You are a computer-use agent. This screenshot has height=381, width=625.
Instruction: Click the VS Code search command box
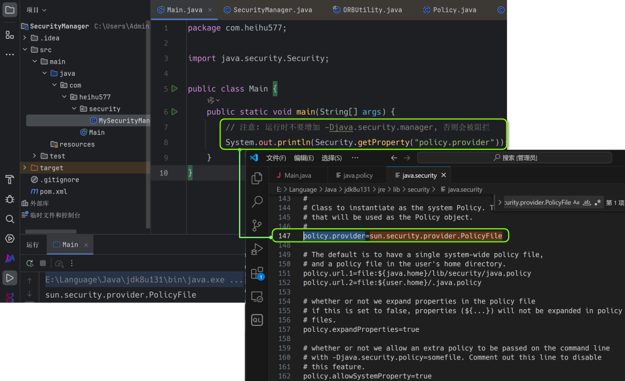pyautogui.click(x=514, y=157)
